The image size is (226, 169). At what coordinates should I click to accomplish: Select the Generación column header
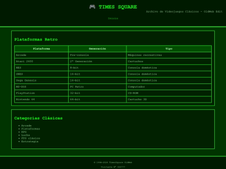97,49
